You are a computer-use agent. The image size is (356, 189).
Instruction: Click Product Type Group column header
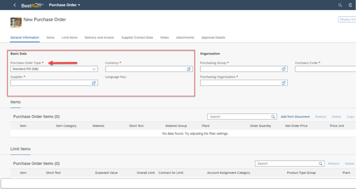[301, 173]
